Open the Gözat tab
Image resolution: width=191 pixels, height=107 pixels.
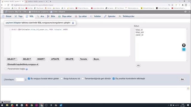pos(7,16)
